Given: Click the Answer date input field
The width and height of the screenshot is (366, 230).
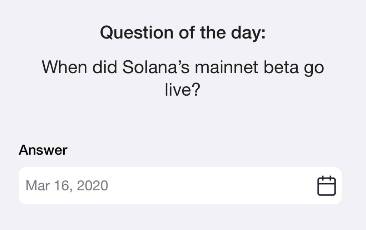Looking at the screenshot, I should (180, 185).
